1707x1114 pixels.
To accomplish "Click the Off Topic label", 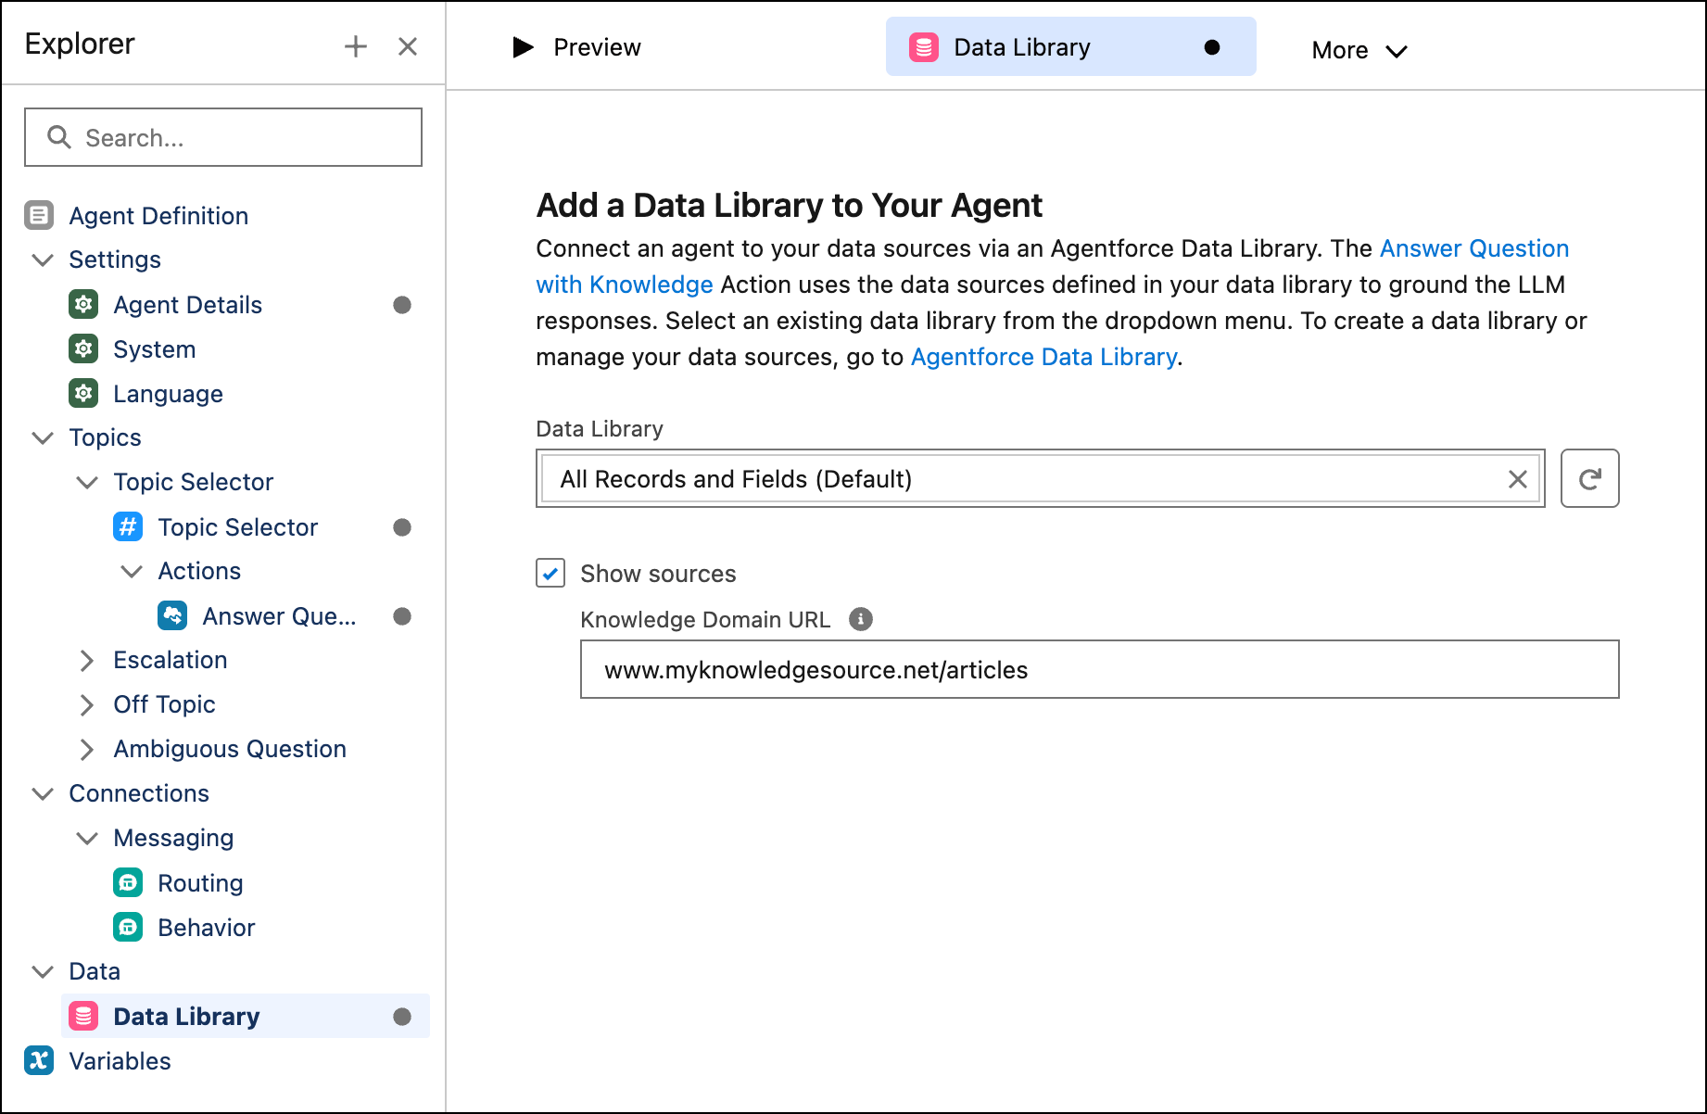I will click(x=164, y=704).
